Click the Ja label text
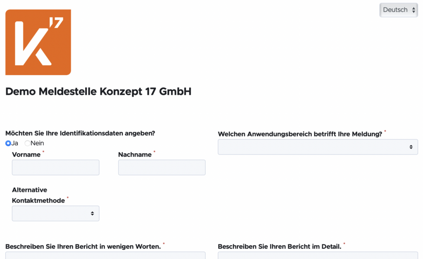The height and width of the screenshot is (259, 423). point(15,143)
